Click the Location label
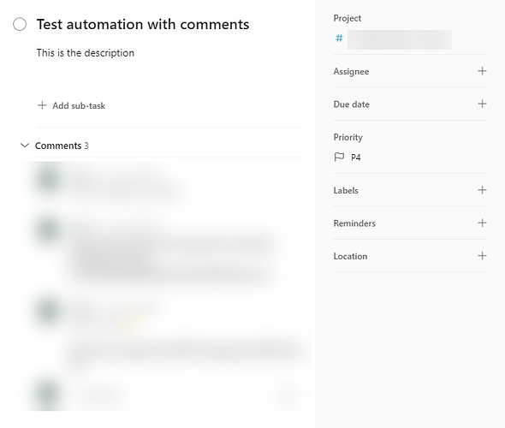Viewport: 505px width, 428px height. tap(350, 256)
